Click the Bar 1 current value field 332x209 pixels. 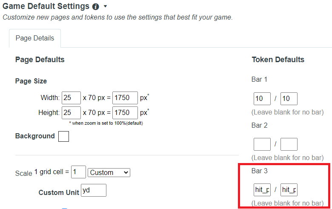(x=262, y=99)
